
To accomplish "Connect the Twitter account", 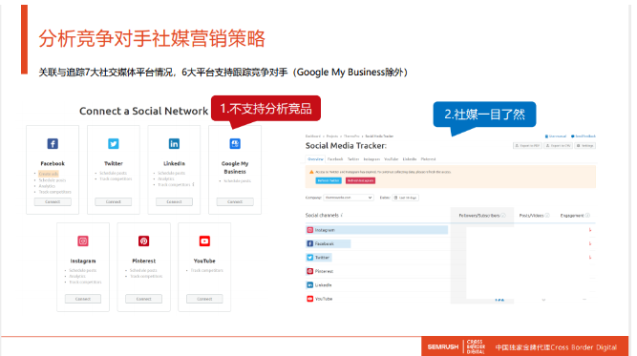I will click(x=114, y=201).
